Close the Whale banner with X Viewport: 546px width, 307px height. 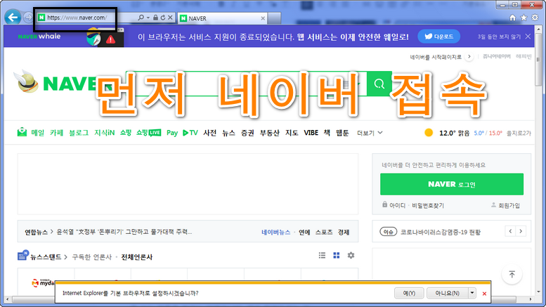click(x=528, y=37)
